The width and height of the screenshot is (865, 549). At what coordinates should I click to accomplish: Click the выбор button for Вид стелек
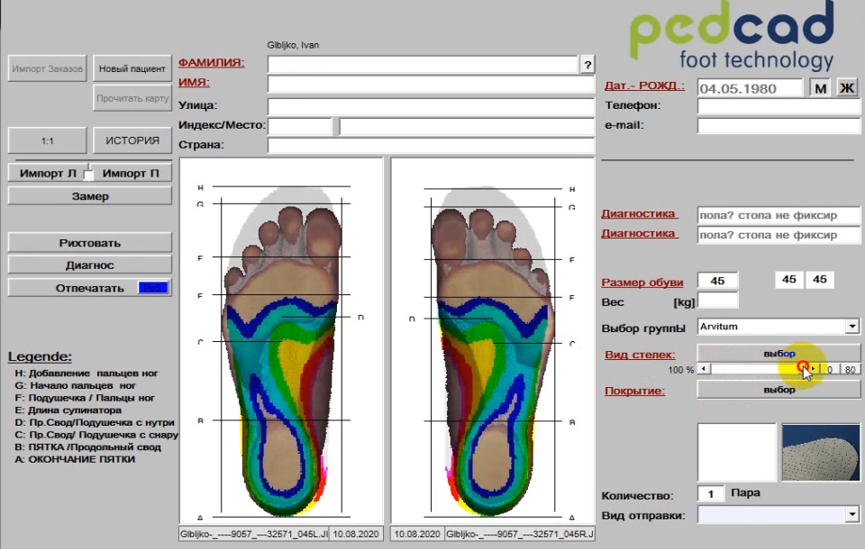tap(778, 353)
